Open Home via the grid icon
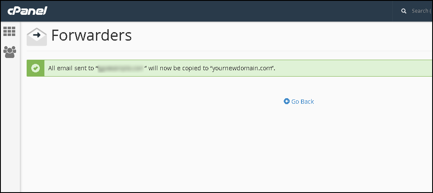Viewport: 433px width, 193px height. [x=9, y=31]
